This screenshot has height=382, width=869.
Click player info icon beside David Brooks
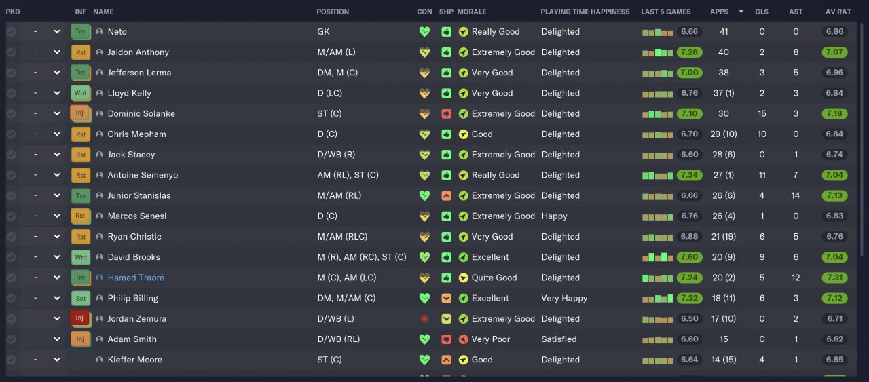tap(100, 257)
